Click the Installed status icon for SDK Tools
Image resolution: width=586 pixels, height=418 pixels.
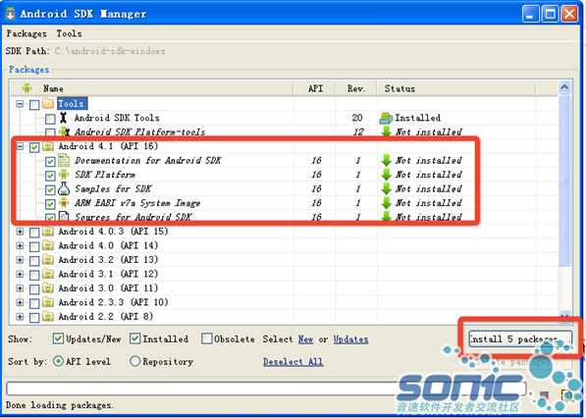386,118
